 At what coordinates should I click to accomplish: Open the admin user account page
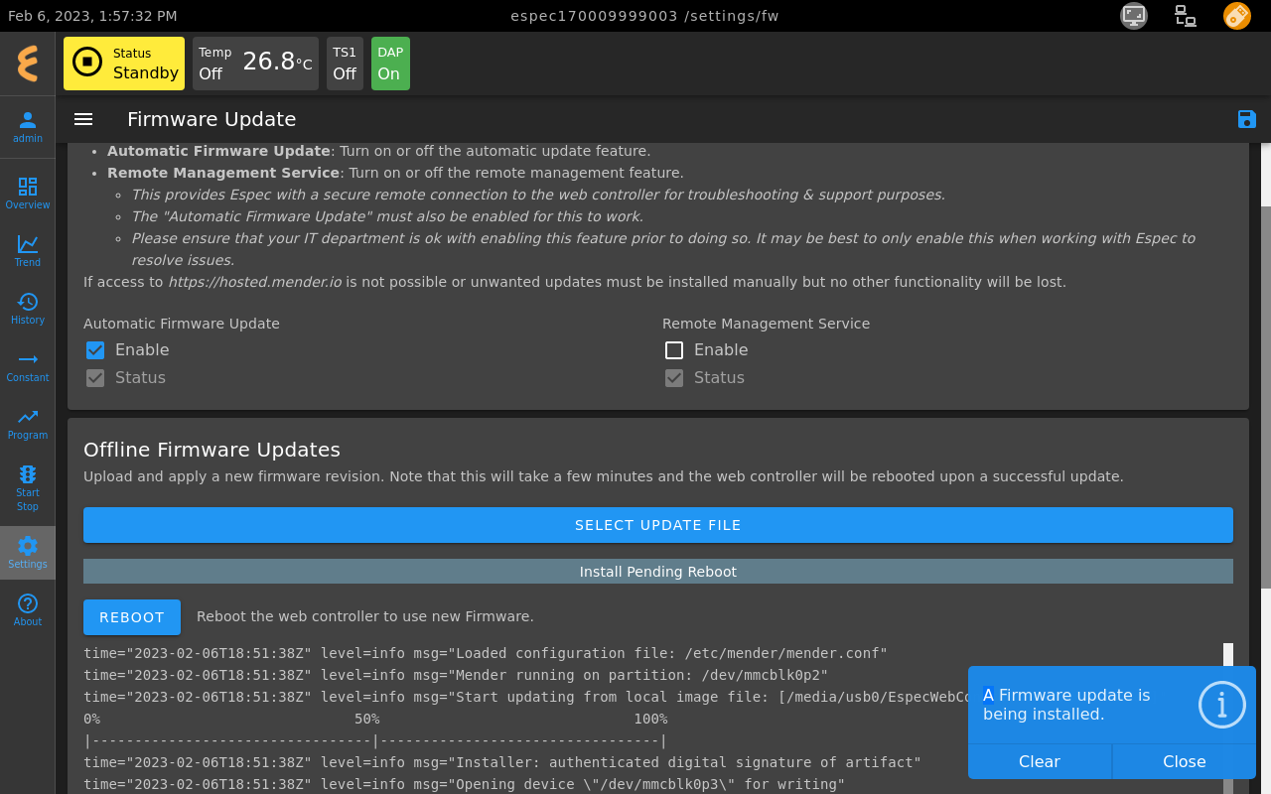click(x=28, y=126)
